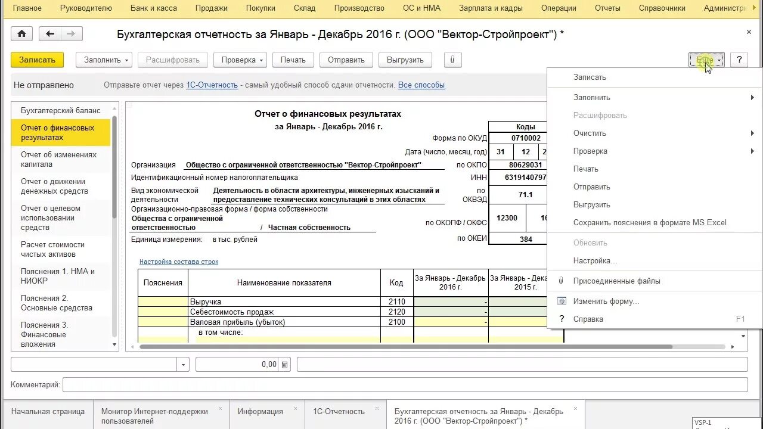The image size is (763, 429).
Task: Open attached files paperclip button in toolbar
Action: coord(452,60)
